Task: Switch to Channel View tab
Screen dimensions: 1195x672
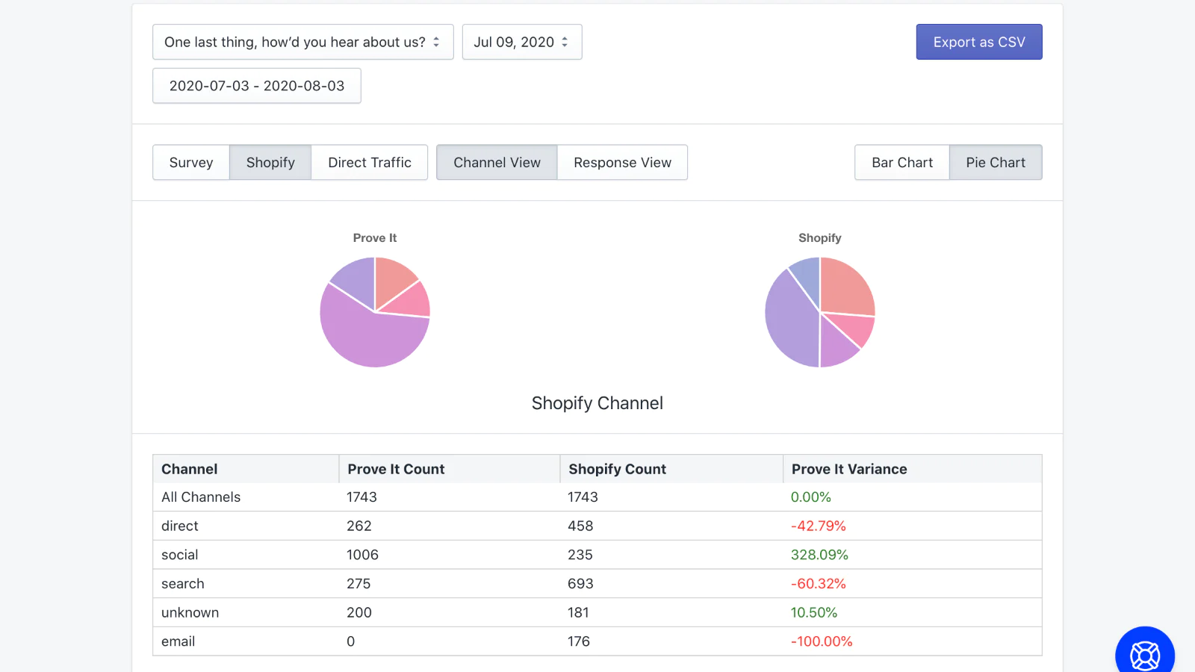Action: pyautogui.click(x=497, y=162)
